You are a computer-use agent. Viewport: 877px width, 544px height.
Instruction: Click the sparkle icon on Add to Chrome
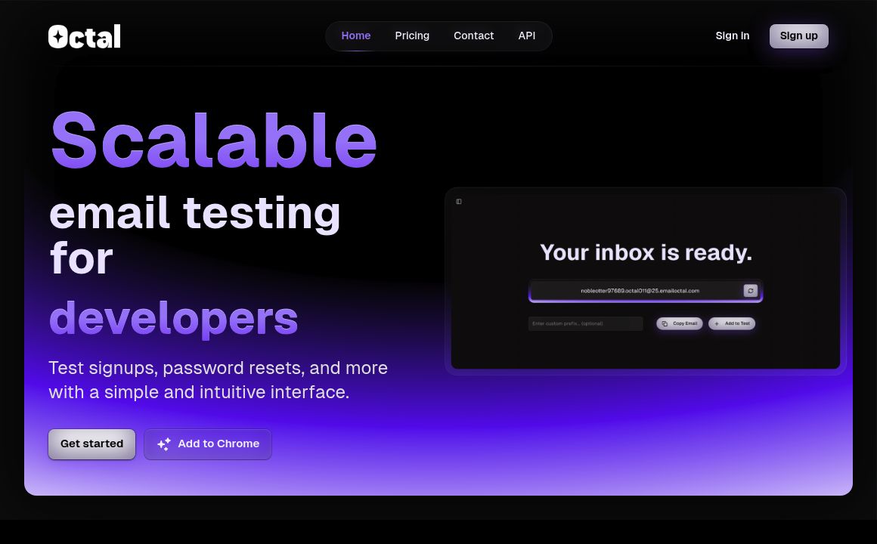pos(163,444)
